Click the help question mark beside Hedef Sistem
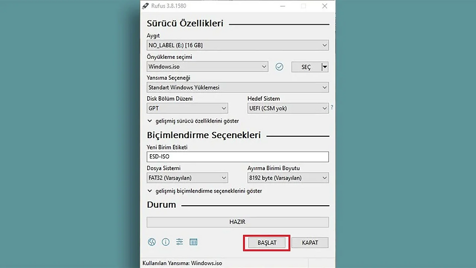The height and width of the screenshot is (268, 476). 332,107
